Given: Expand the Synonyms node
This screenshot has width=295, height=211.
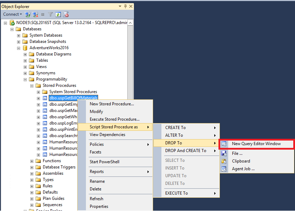Looking at the screenshot, I should point(25,73).
